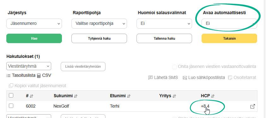266x118 pixels.
Task: Click the yellow Takaisin button
Action: [229, 38]
